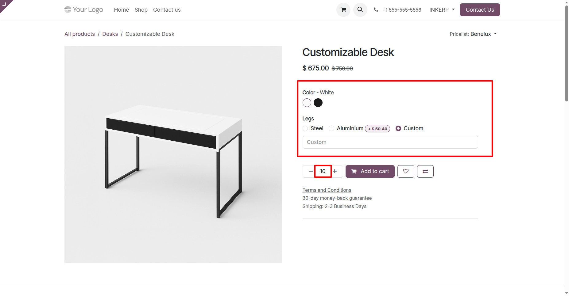
Task: Click the phone icon beside the number
Action: pos(376,10)
